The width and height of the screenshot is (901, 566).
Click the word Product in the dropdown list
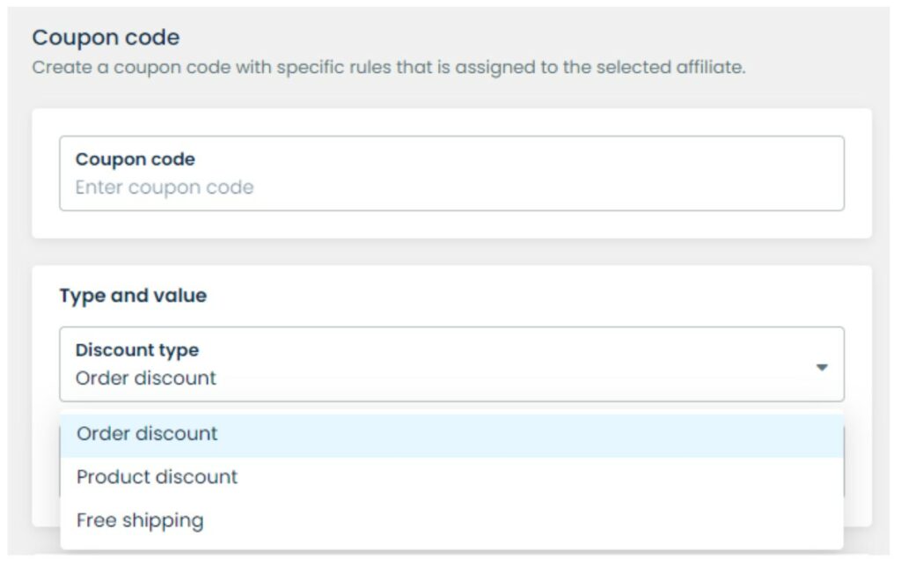[x=109, y=477]
